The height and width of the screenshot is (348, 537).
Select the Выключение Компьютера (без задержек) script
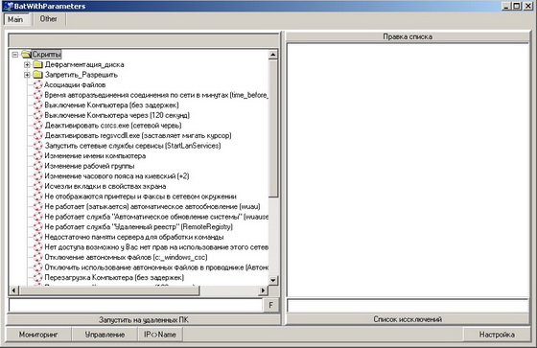point(111,105)
